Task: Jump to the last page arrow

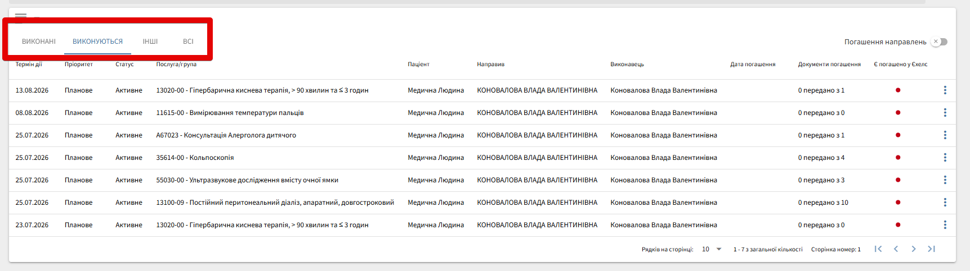Action: (x=931, y=249)
